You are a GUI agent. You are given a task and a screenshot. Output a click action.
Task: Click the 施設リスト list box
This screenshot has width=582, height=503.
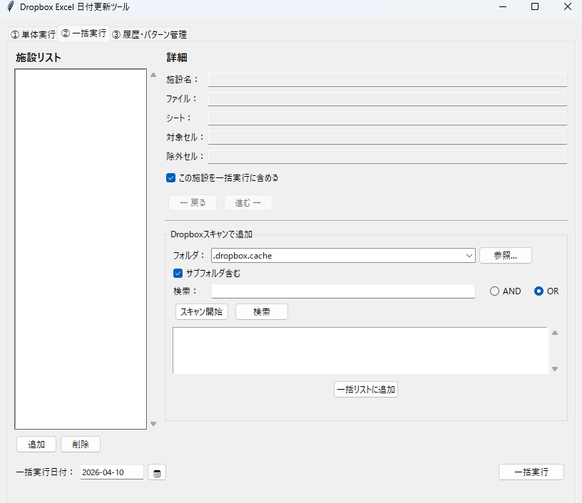[81, 249]
